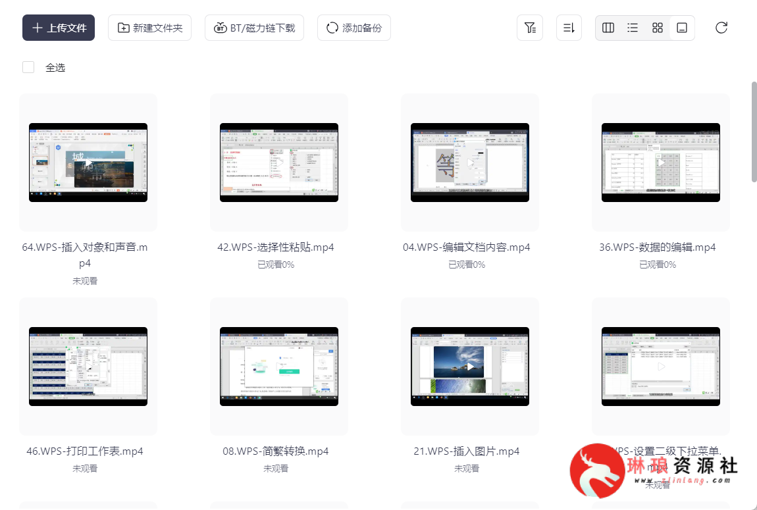Viewport: 757px width, 510px height.
Task: Click file name 64.WPS-插入对象和声音.mp4
Action: click(85, 255)
